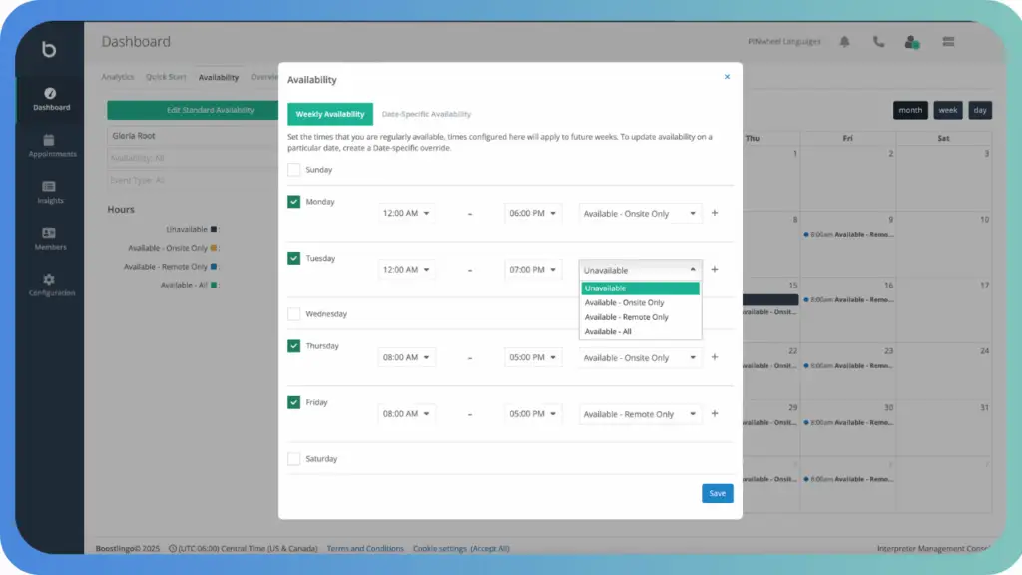Click the Save button
This screenshot has height=575, width=1022.
tap(717, 493)
